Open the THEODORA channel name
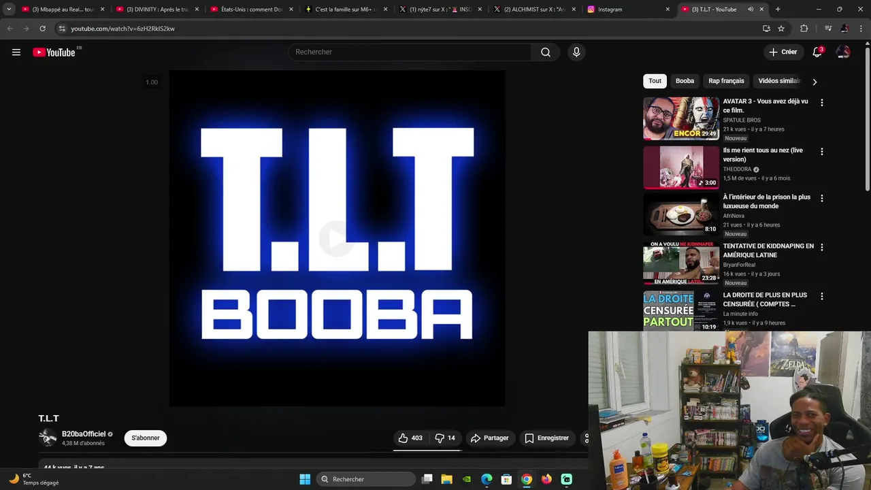This screenshot has height=490, width=871. click(737, 169)
